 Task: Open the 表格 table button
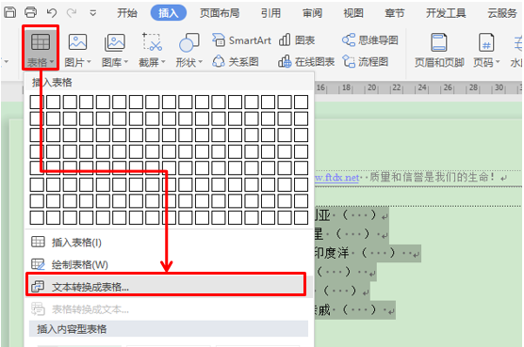41,49
